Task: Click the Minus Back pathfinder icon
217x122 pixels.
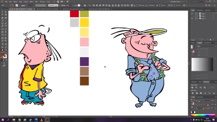Action: [x=213, y=93]
